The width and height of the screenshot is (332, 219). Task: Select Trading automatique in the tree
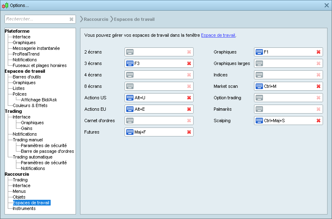[x=32, y=157]
